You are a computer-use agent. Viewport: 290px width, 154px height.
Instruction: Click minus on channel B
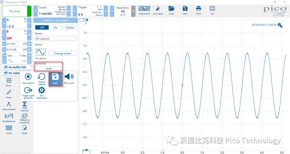(x=4, y=35)
